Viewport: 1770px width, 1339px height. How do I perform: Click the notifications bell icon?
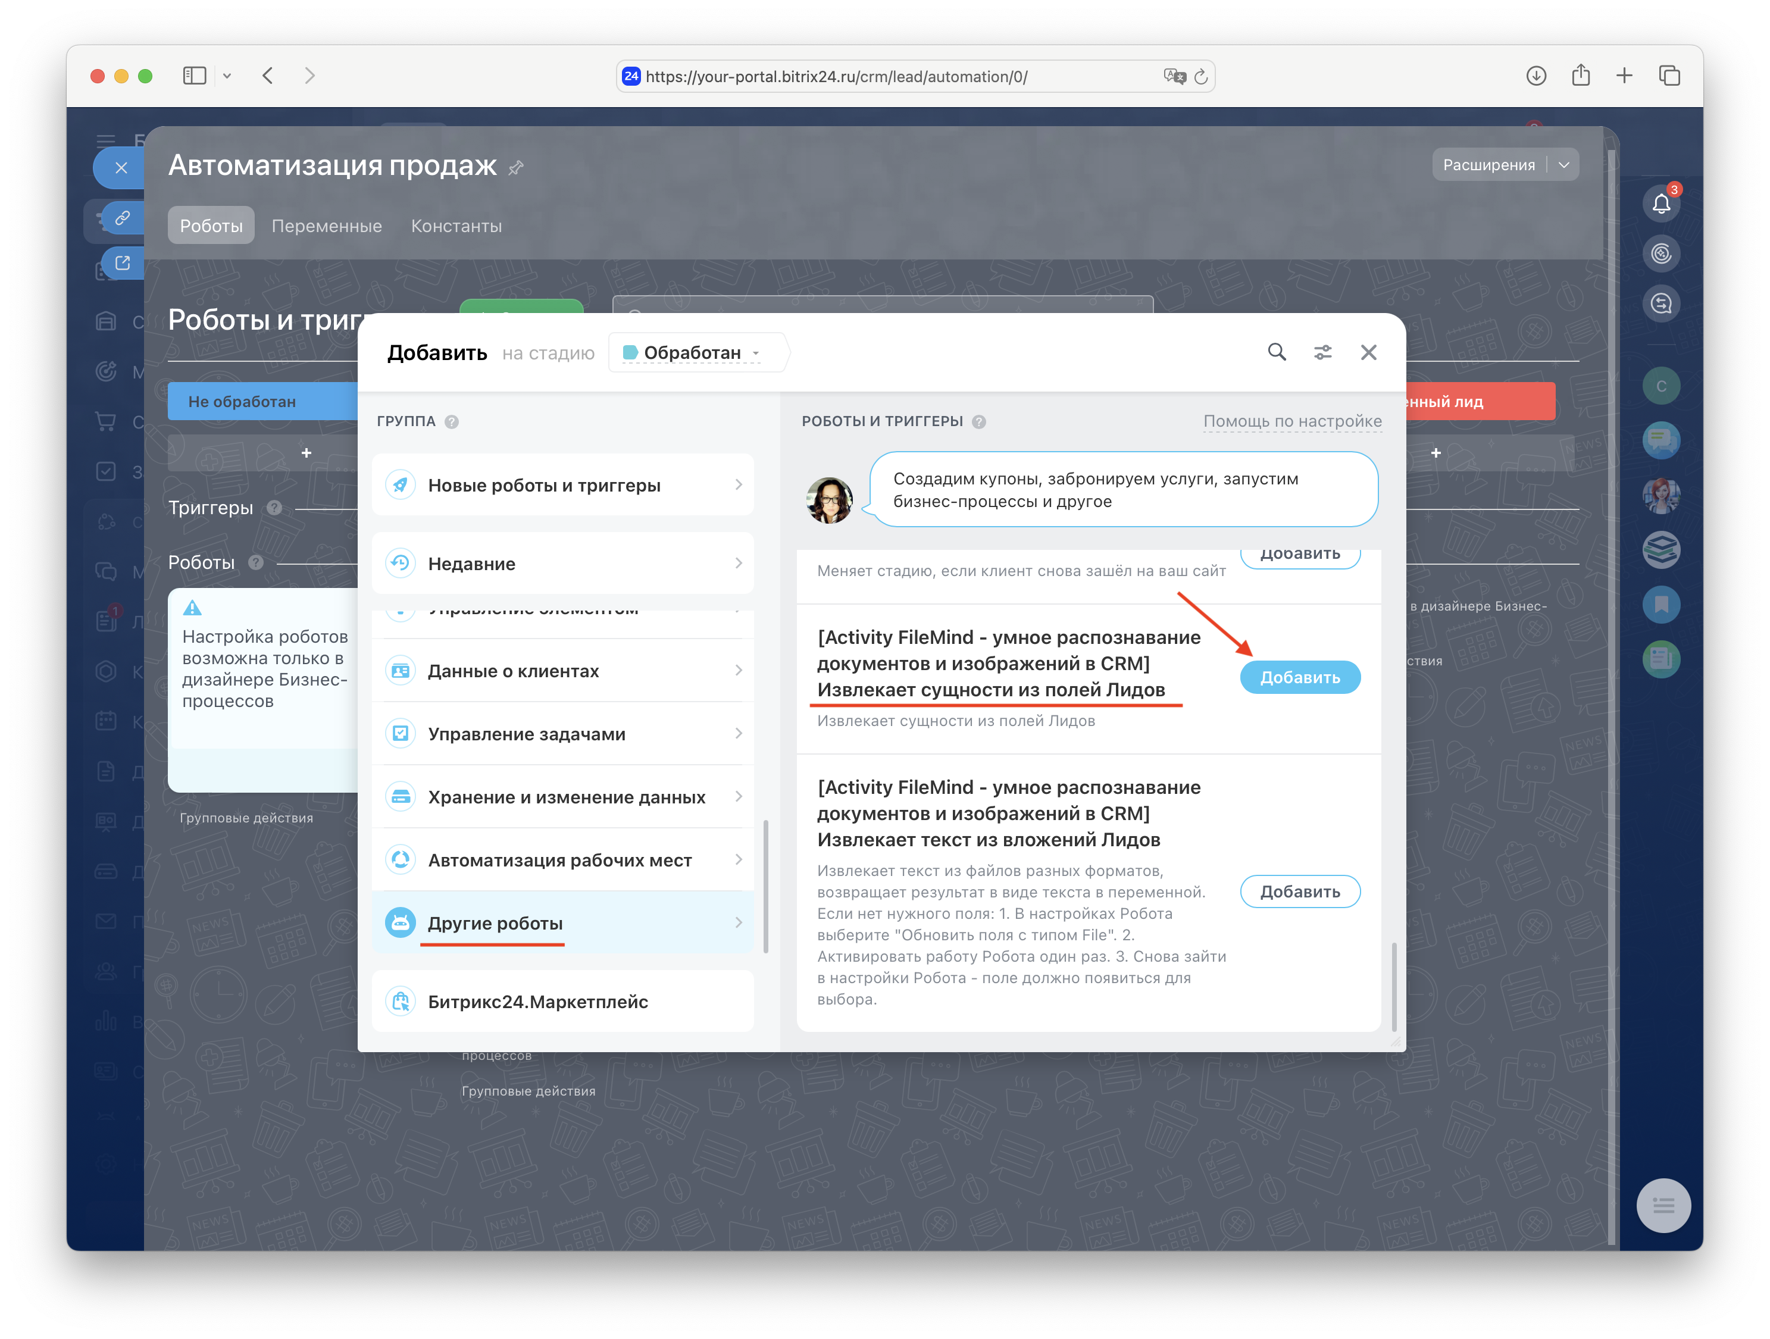tap(1661, 204)
